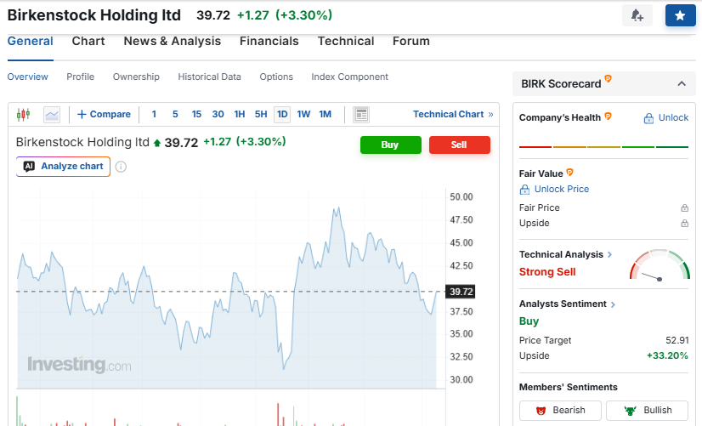Click the lock icon on Fair Price row
Image resolution: width=702 pixels, height=426 pixels.
(x=684, y=207)
